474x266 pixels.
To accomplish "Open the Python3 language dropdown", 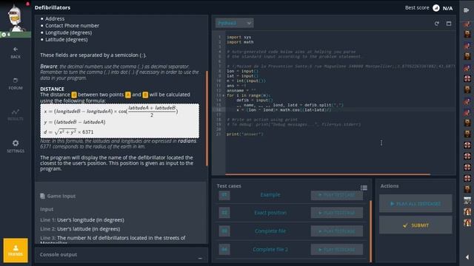I will click(x=234, y=23).
